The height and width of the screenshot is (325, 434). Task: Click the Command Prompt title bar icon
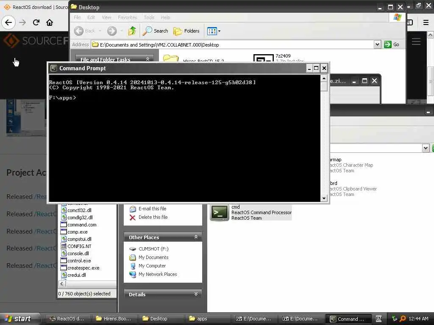54,68
